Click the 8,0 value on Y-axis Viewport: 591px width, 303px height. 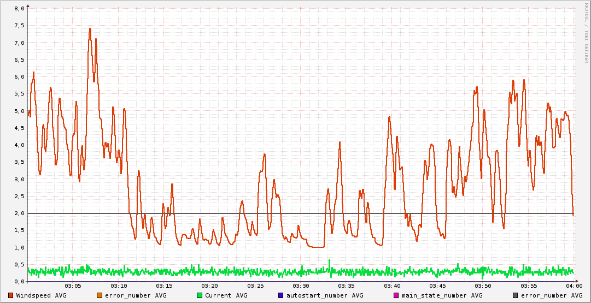[x=19, y=9]
